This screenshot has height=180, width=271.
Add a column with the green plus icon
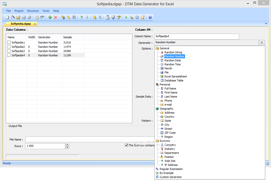(x=50, y=17)
